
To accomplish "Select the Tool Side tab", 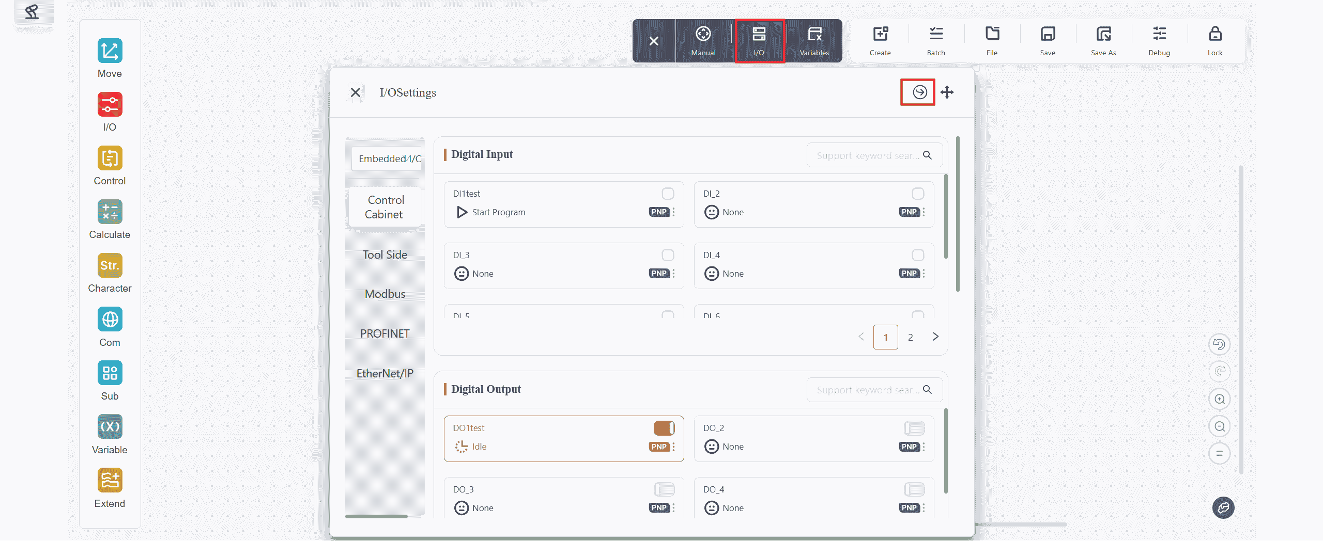I will click(385, 255).
